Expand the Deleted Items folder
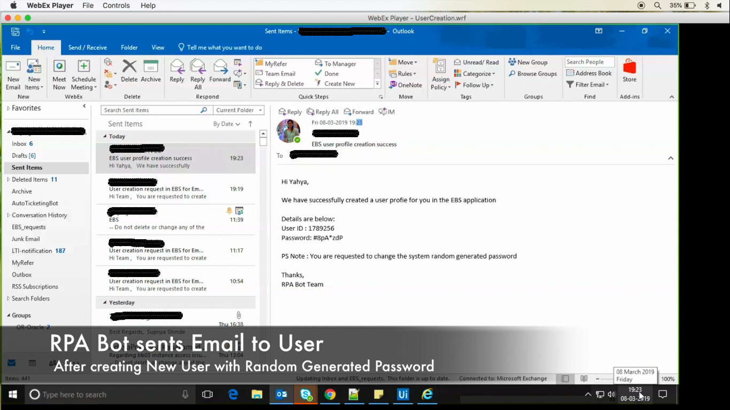This screenshot has width=730, height=410. point(8,179)
